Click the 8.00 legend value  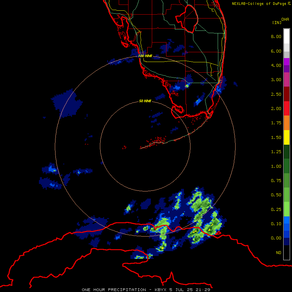276,36
